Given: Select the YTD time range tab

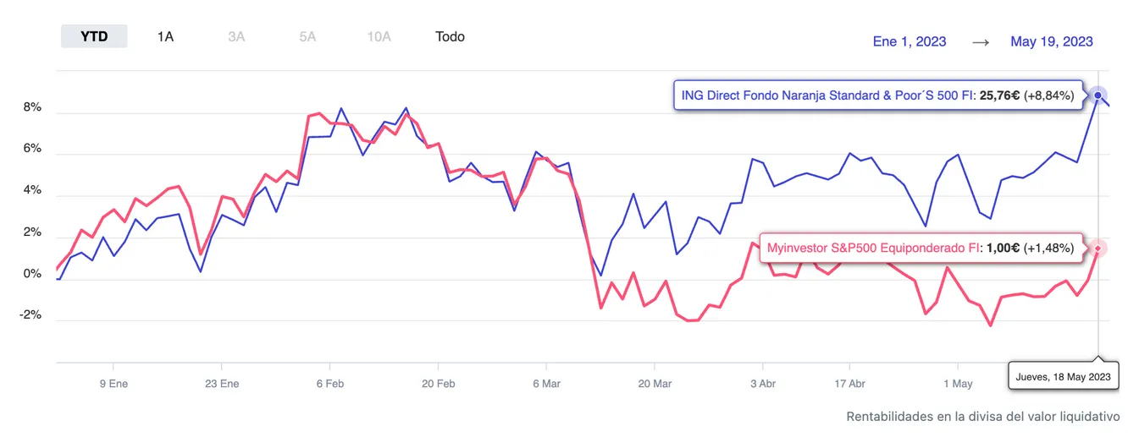Looking at the screenshot, I should coord(94,36).
